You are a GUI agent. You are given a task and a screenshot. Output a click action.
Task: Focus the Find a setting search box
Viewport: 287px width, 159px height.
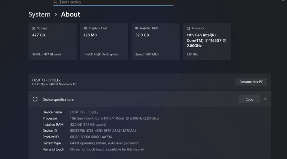(113, 2)
